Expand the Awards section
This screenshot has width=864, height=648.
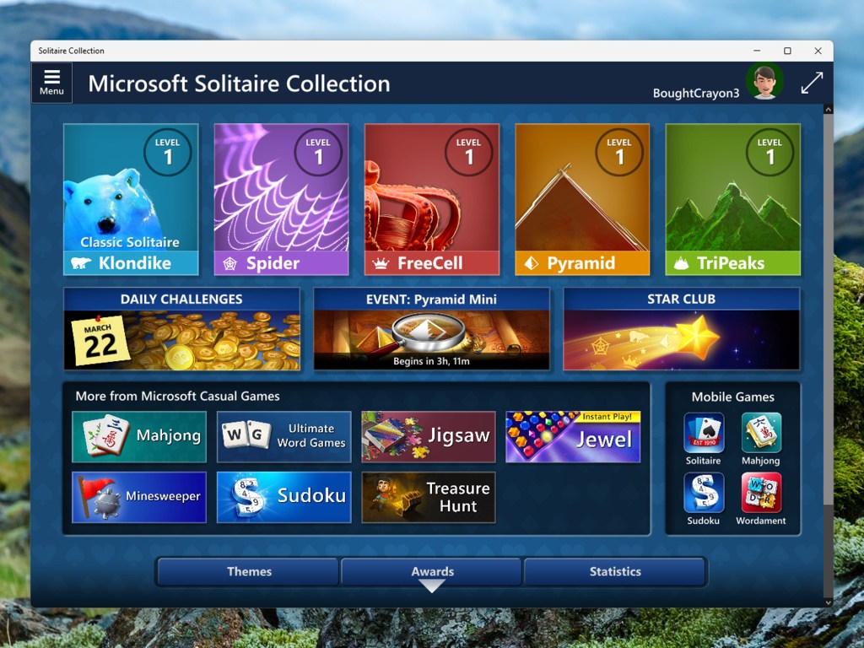431,571
